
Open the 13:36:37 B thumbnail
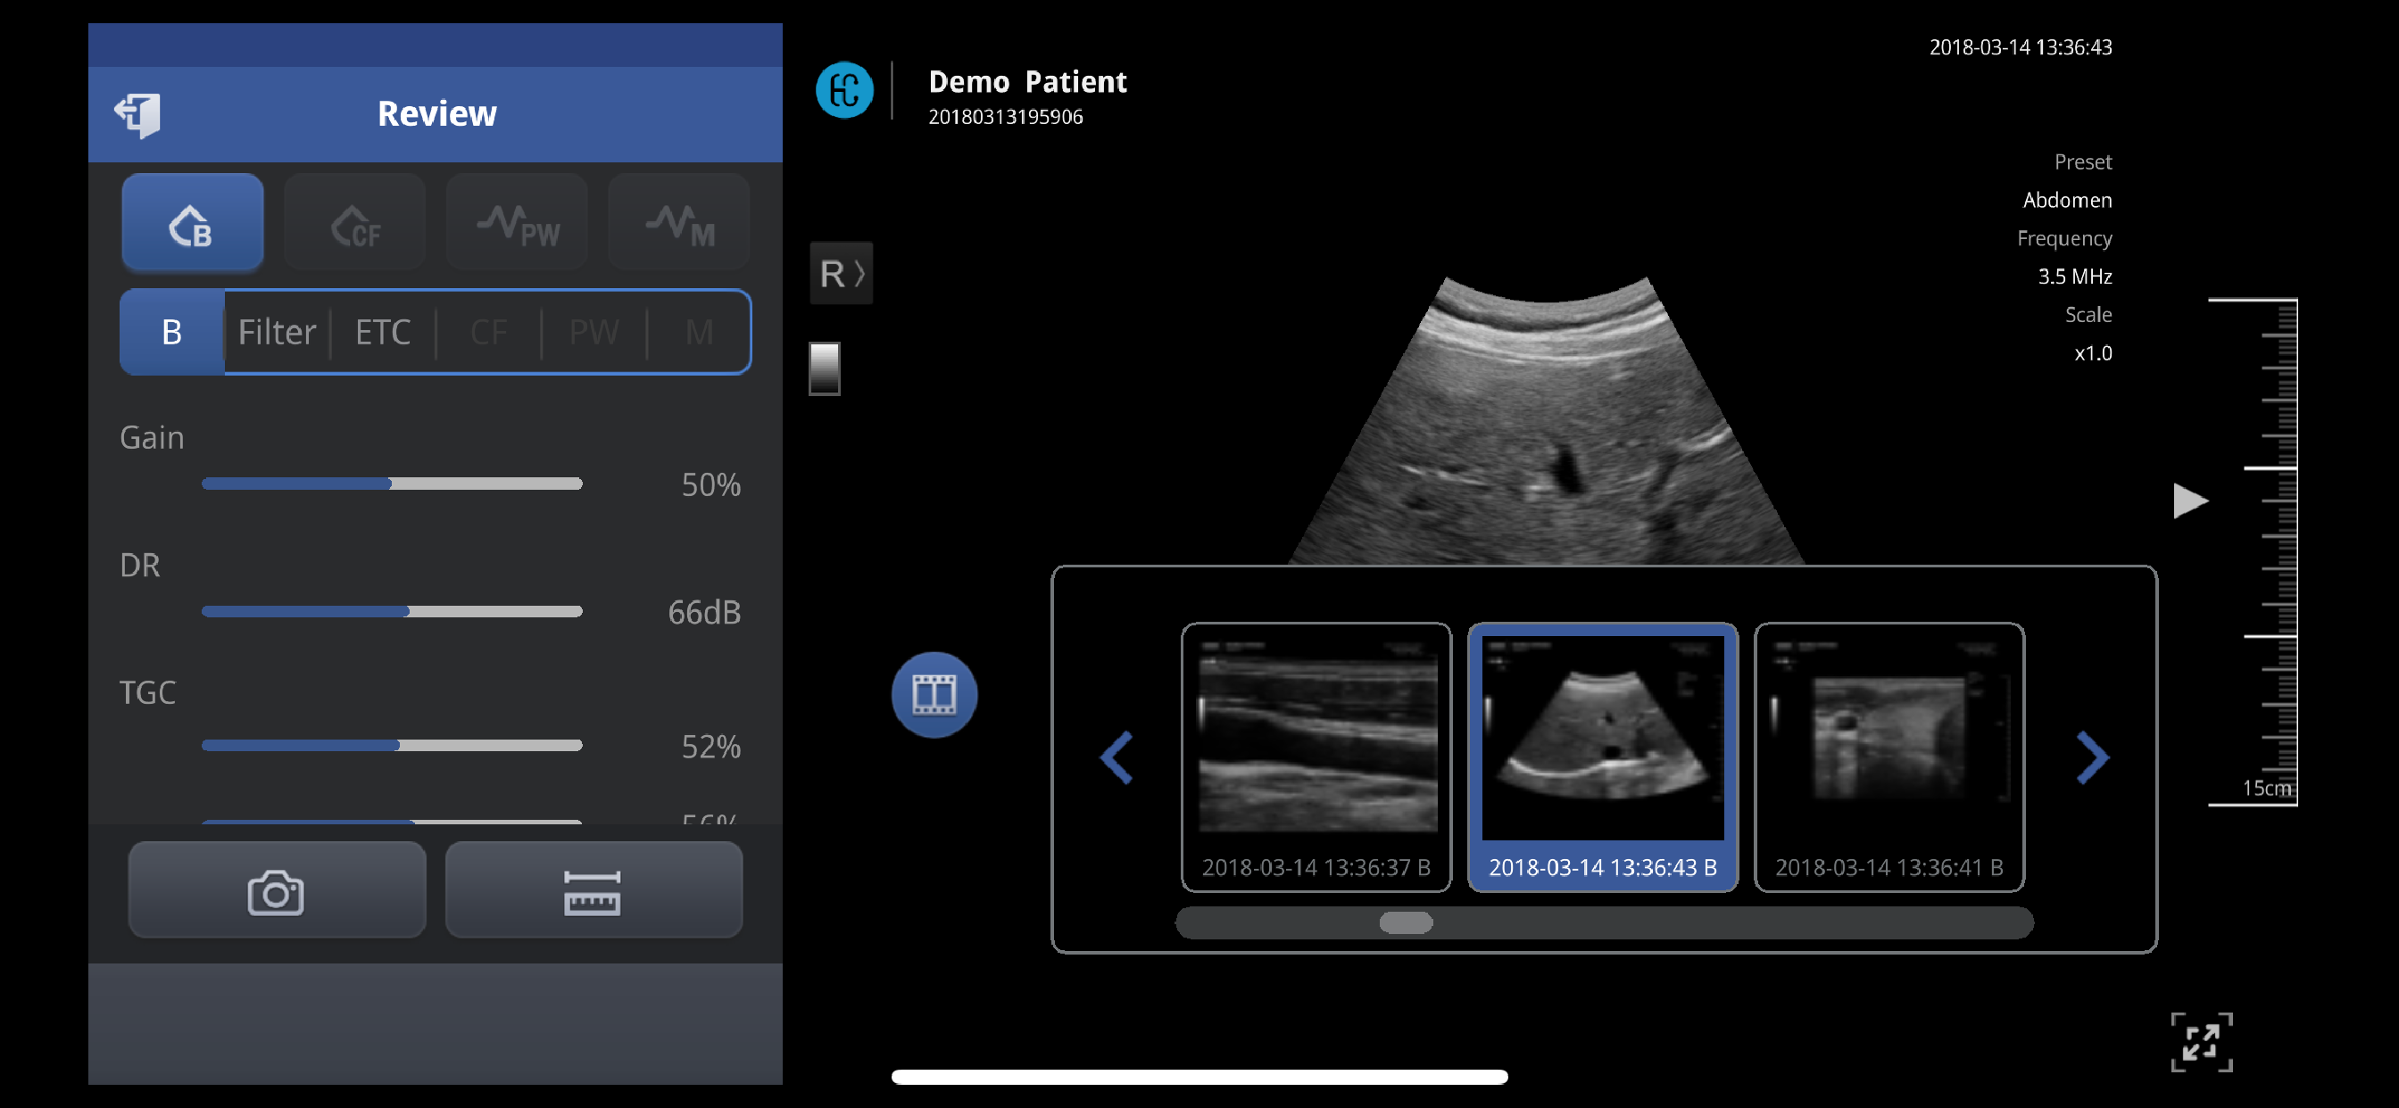1315,757
